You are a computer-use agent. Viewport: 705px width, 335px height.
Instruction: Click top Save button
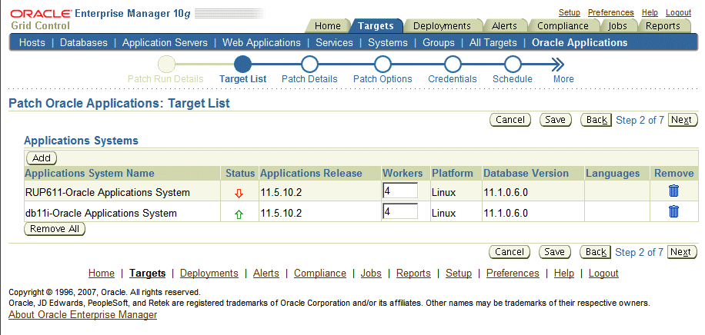click(x=555, y=120)
